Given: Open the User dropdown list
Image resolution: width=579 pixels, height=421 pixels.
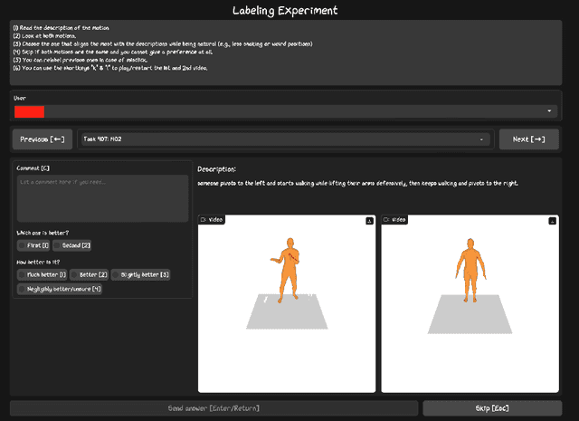Looking at the screenshot, I should tap(549, 110).
